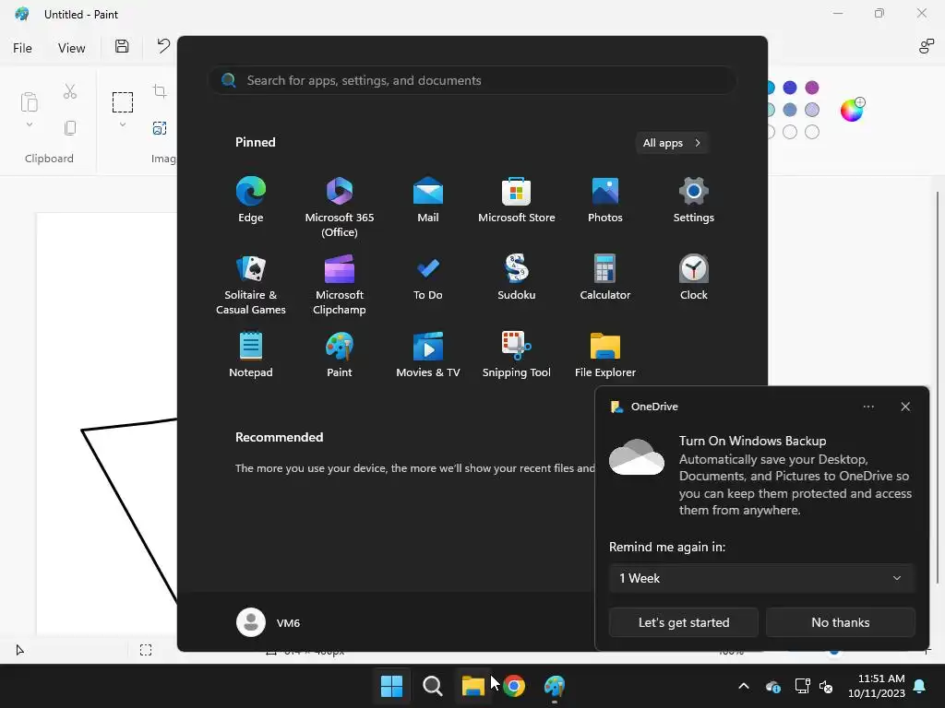Open Calculator app
The height and width of the screenshot is (708, 945).
605,277
